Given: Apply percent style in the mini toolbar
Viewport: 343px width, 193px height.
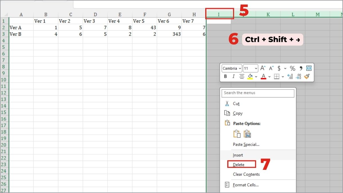Looking at the screenshot, I should (x=292, y=68).
